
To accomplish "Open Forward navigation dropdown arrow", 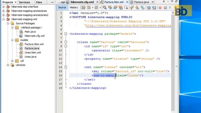I will tap(100, 8).
